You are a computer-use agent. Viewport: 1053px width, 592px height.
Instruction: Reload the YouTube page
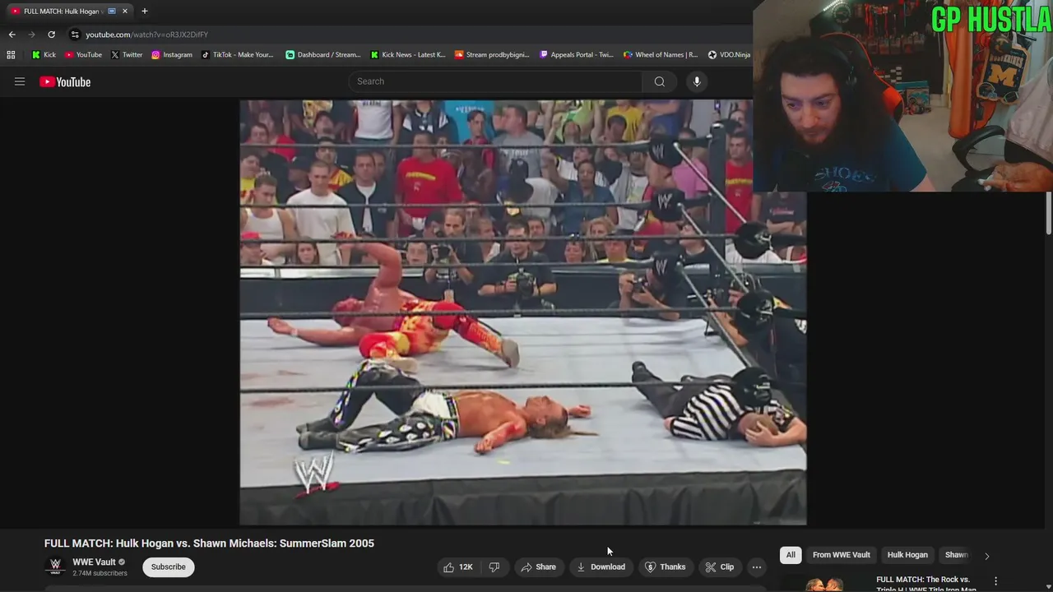pyautogui.click(x=51, y=35)
